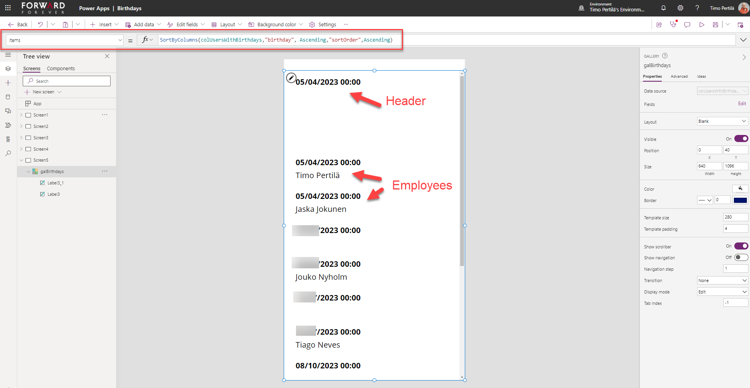Click the Edit link next to Fields
Image resolution: width=750 pixels, height=388 pixels.
(742, 104)
